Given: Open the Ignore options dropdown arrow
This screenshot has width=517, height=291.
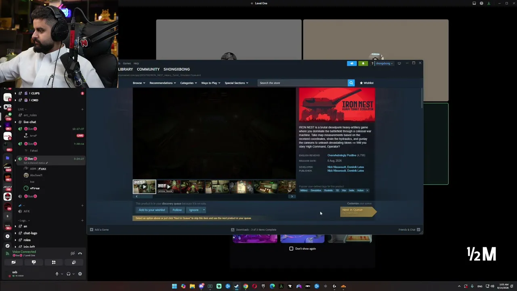Looking at the screenshot, I should click(204, 210).
